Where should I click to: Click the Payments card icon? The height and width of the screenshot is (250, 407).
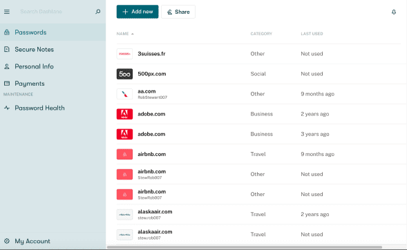[7, 84]
